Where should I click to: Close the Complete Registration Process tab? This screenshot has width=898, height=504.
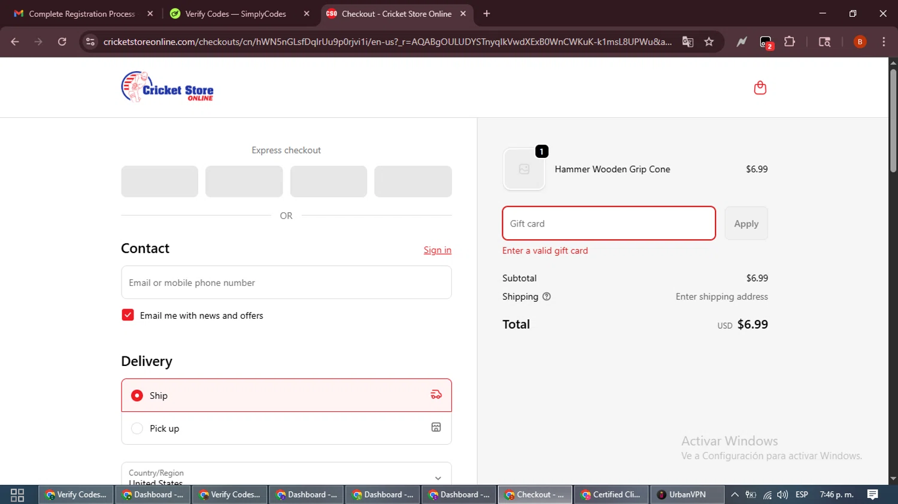150,14
